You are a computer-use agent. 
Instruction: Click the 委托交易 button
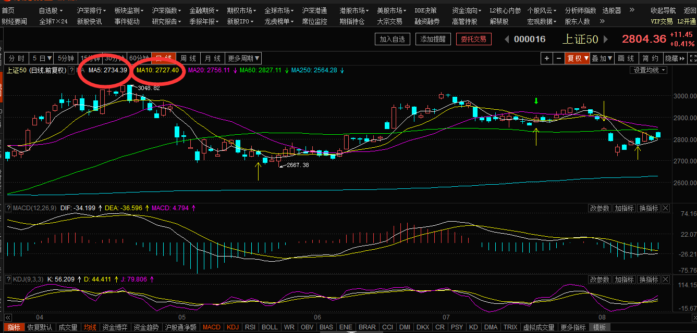click(474, 39)
